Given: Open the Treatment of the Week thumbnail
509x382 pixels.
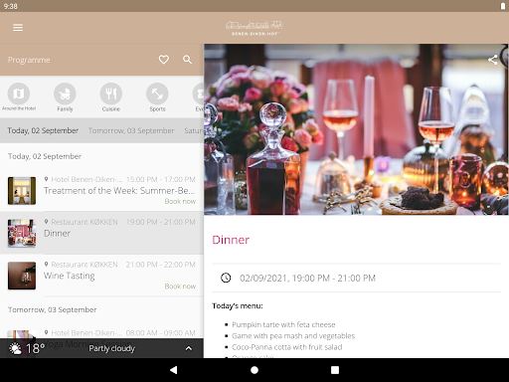Looking at the screenshot, I should tap(22, 191).
